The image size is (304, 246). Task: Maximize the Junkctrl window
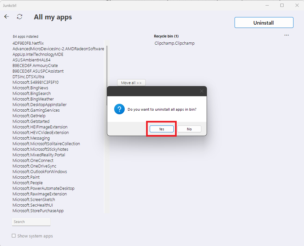[282, 5]
